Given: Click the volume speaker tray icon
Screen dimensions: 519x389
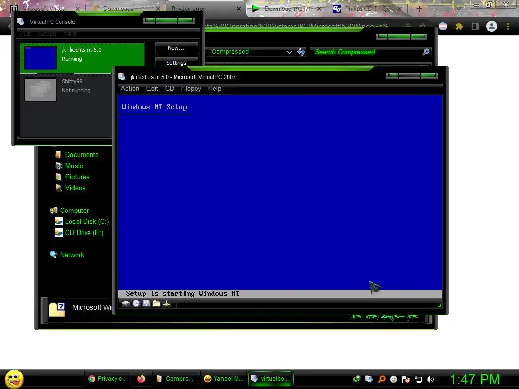Looking at the screenshot, I should click(430, 379).
